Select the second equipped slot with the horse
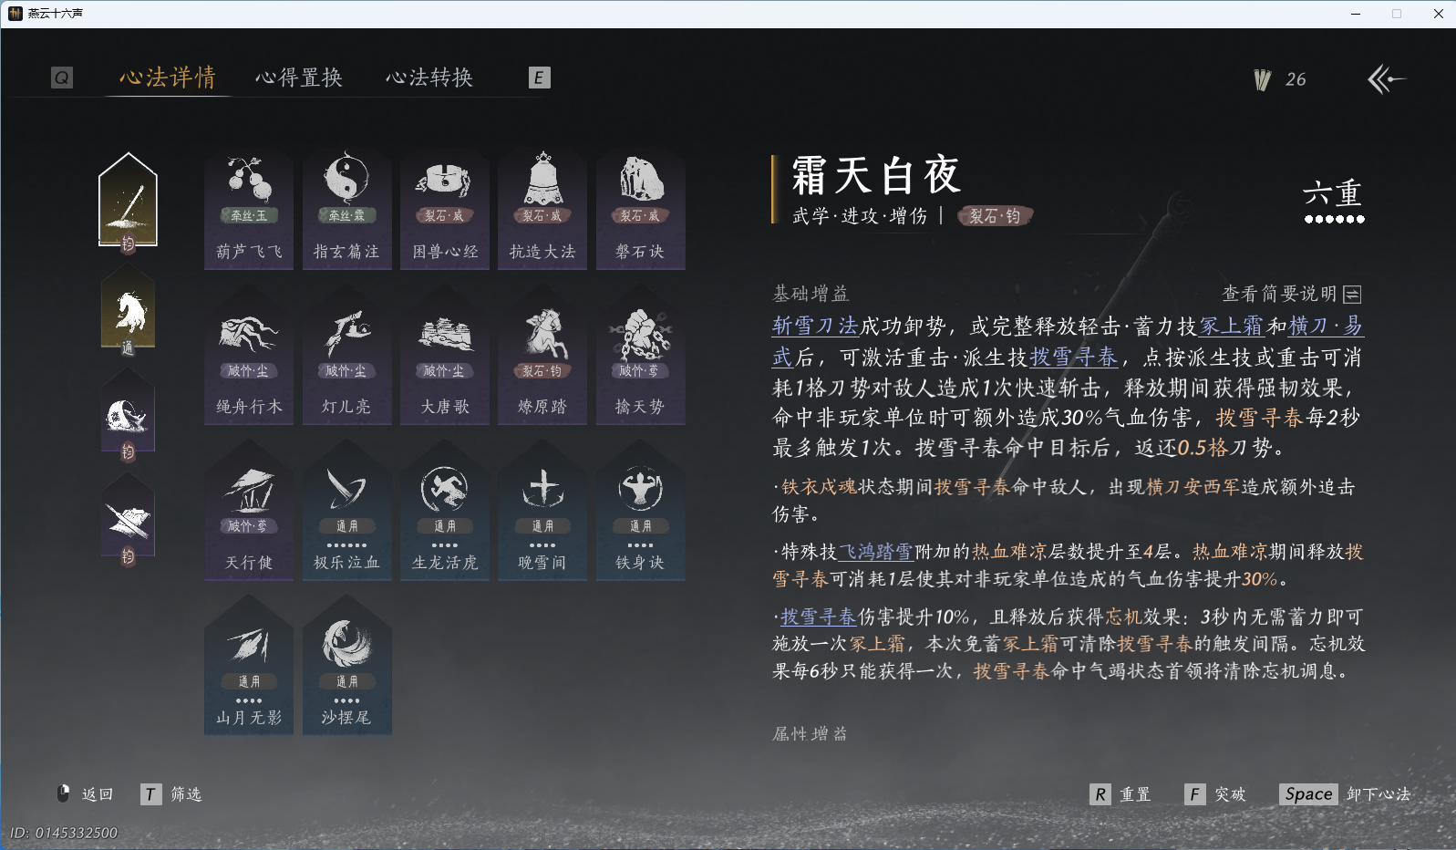 coord(128,311)
